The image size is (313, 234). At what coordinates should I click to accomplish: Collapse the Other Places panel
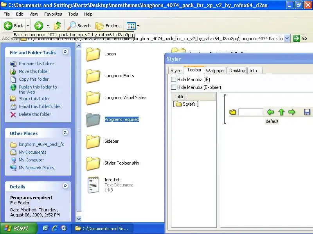[x=65, y=133]
